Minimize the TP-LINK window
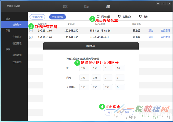Image resolution: width=173 pixels, height=122 pixels. coord(158,4)
